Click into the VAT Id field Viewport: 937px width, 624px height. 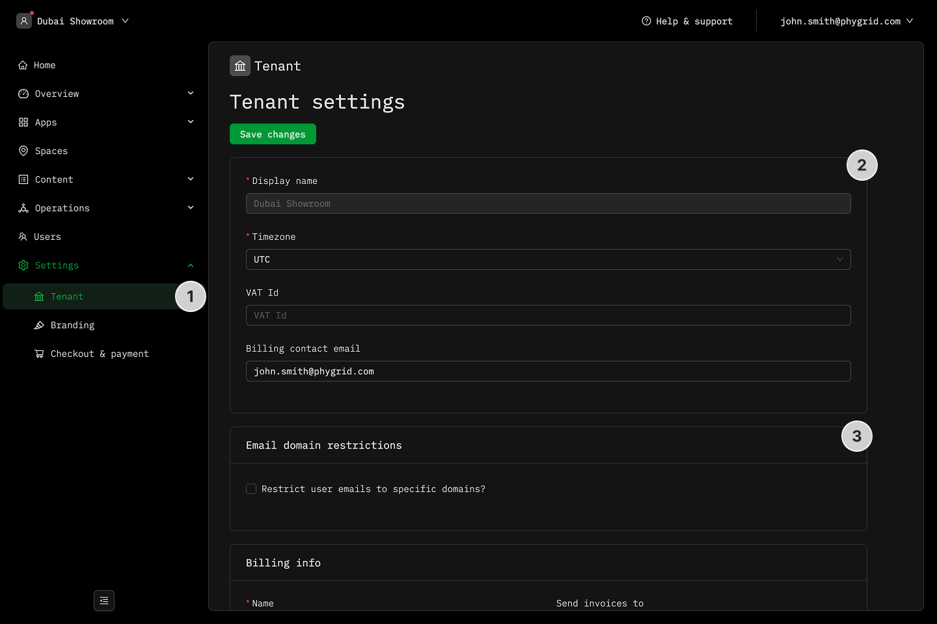tap(548, 315)
